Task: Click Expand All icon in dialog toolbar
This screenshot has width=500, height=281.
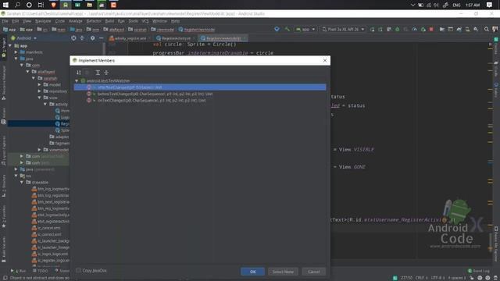Action: pyautogui.click(x=98, y=73)
